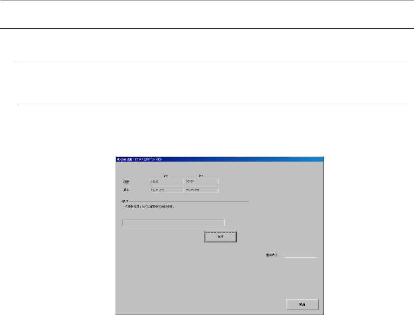Click the instruction text about 执行
Viewport: 414px width, 315px height.
pyautogui.click(x=149, y=207)
